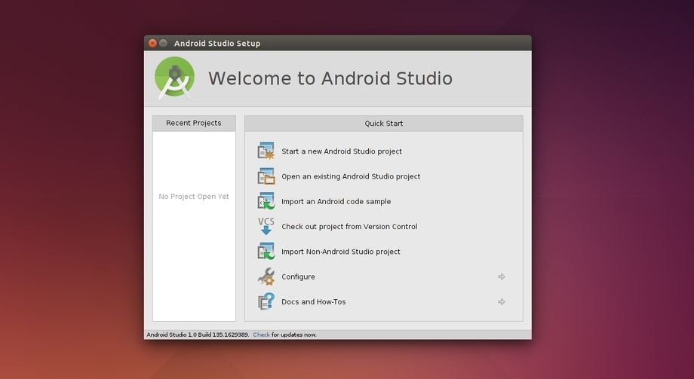Click the import Android code sample icon
Image resolution: width=694 pixels, height=379 pixels.
(x=266, y=201)
